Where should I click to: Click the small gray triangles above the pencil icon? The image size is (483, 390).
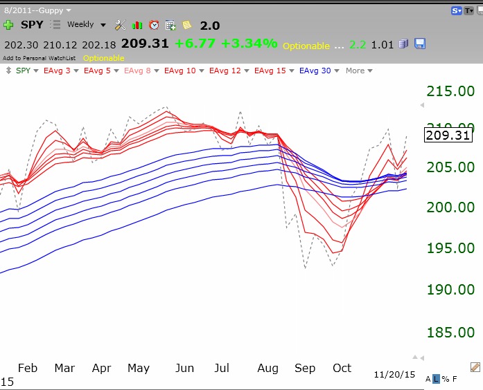(x=419, y=357)
